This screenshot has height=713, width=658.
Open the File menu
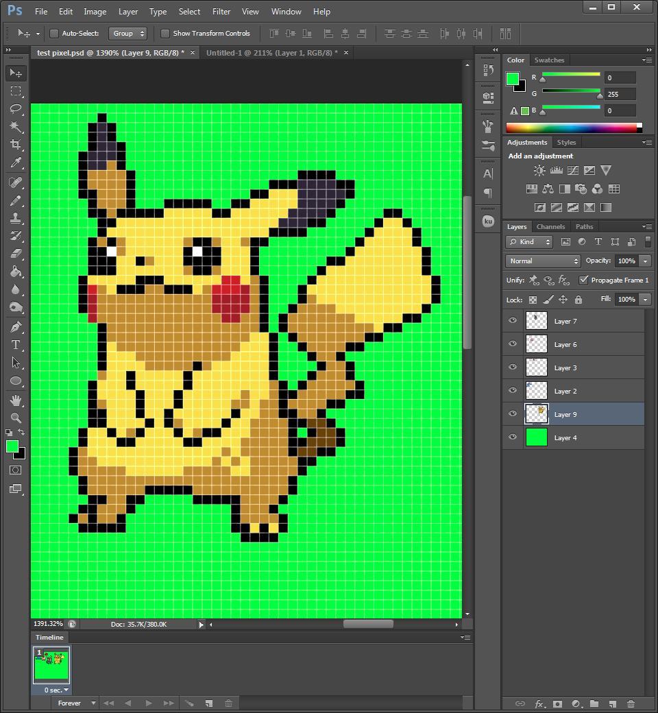(41, 12)
